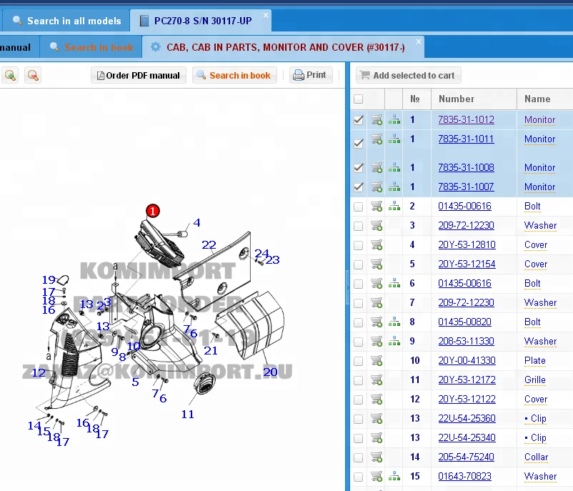Screen dimensions: 573x491
Task: Click the zoom out magnifier icon
Action: point(32,75)
